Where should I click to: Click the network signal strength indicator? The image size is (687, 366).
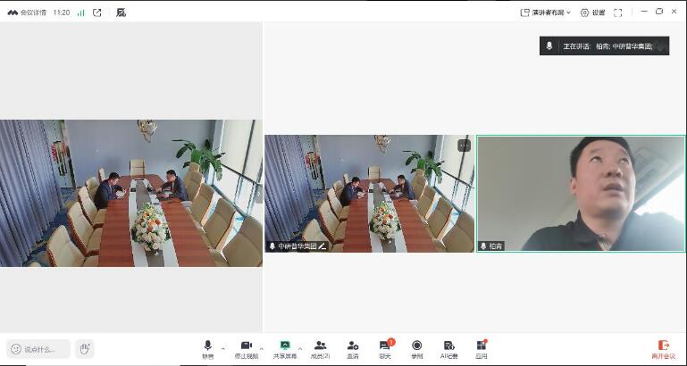coord(80,12)
